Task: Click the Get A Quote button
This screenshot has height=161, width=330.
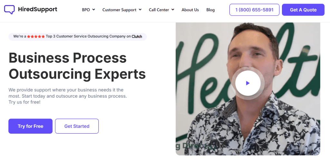Action: point(303,10)
